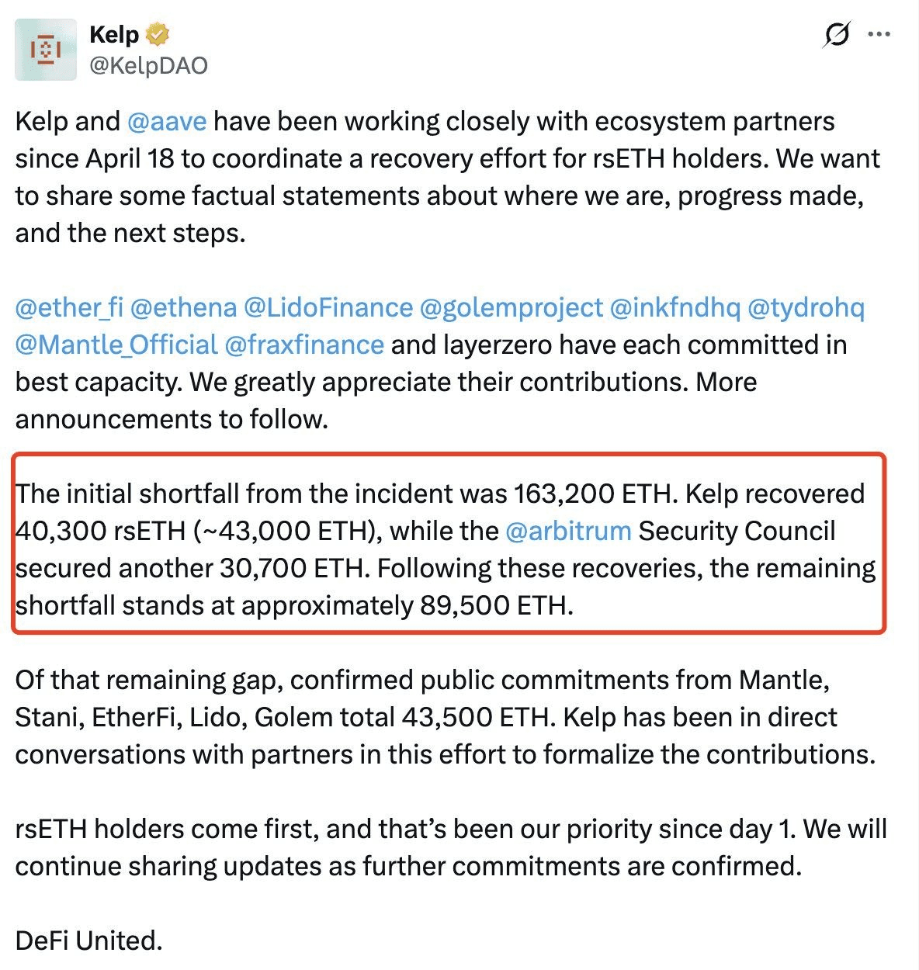
Task: Open the Grok explain icon
Action: [x=837, y=35]
